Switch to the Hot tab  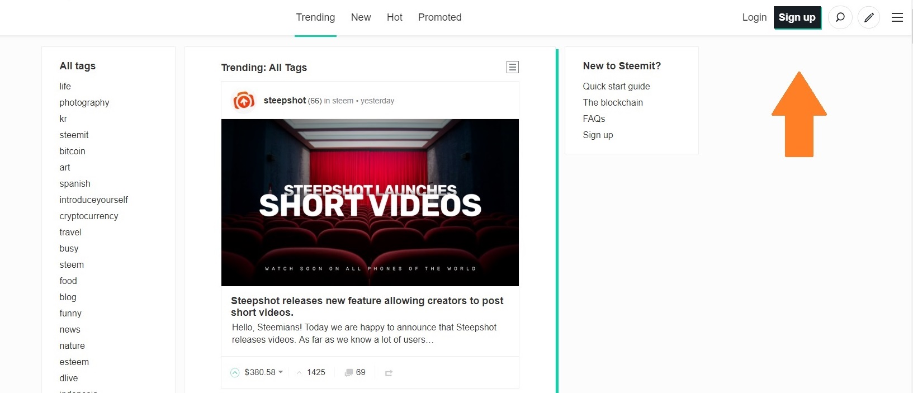[395, 17]
